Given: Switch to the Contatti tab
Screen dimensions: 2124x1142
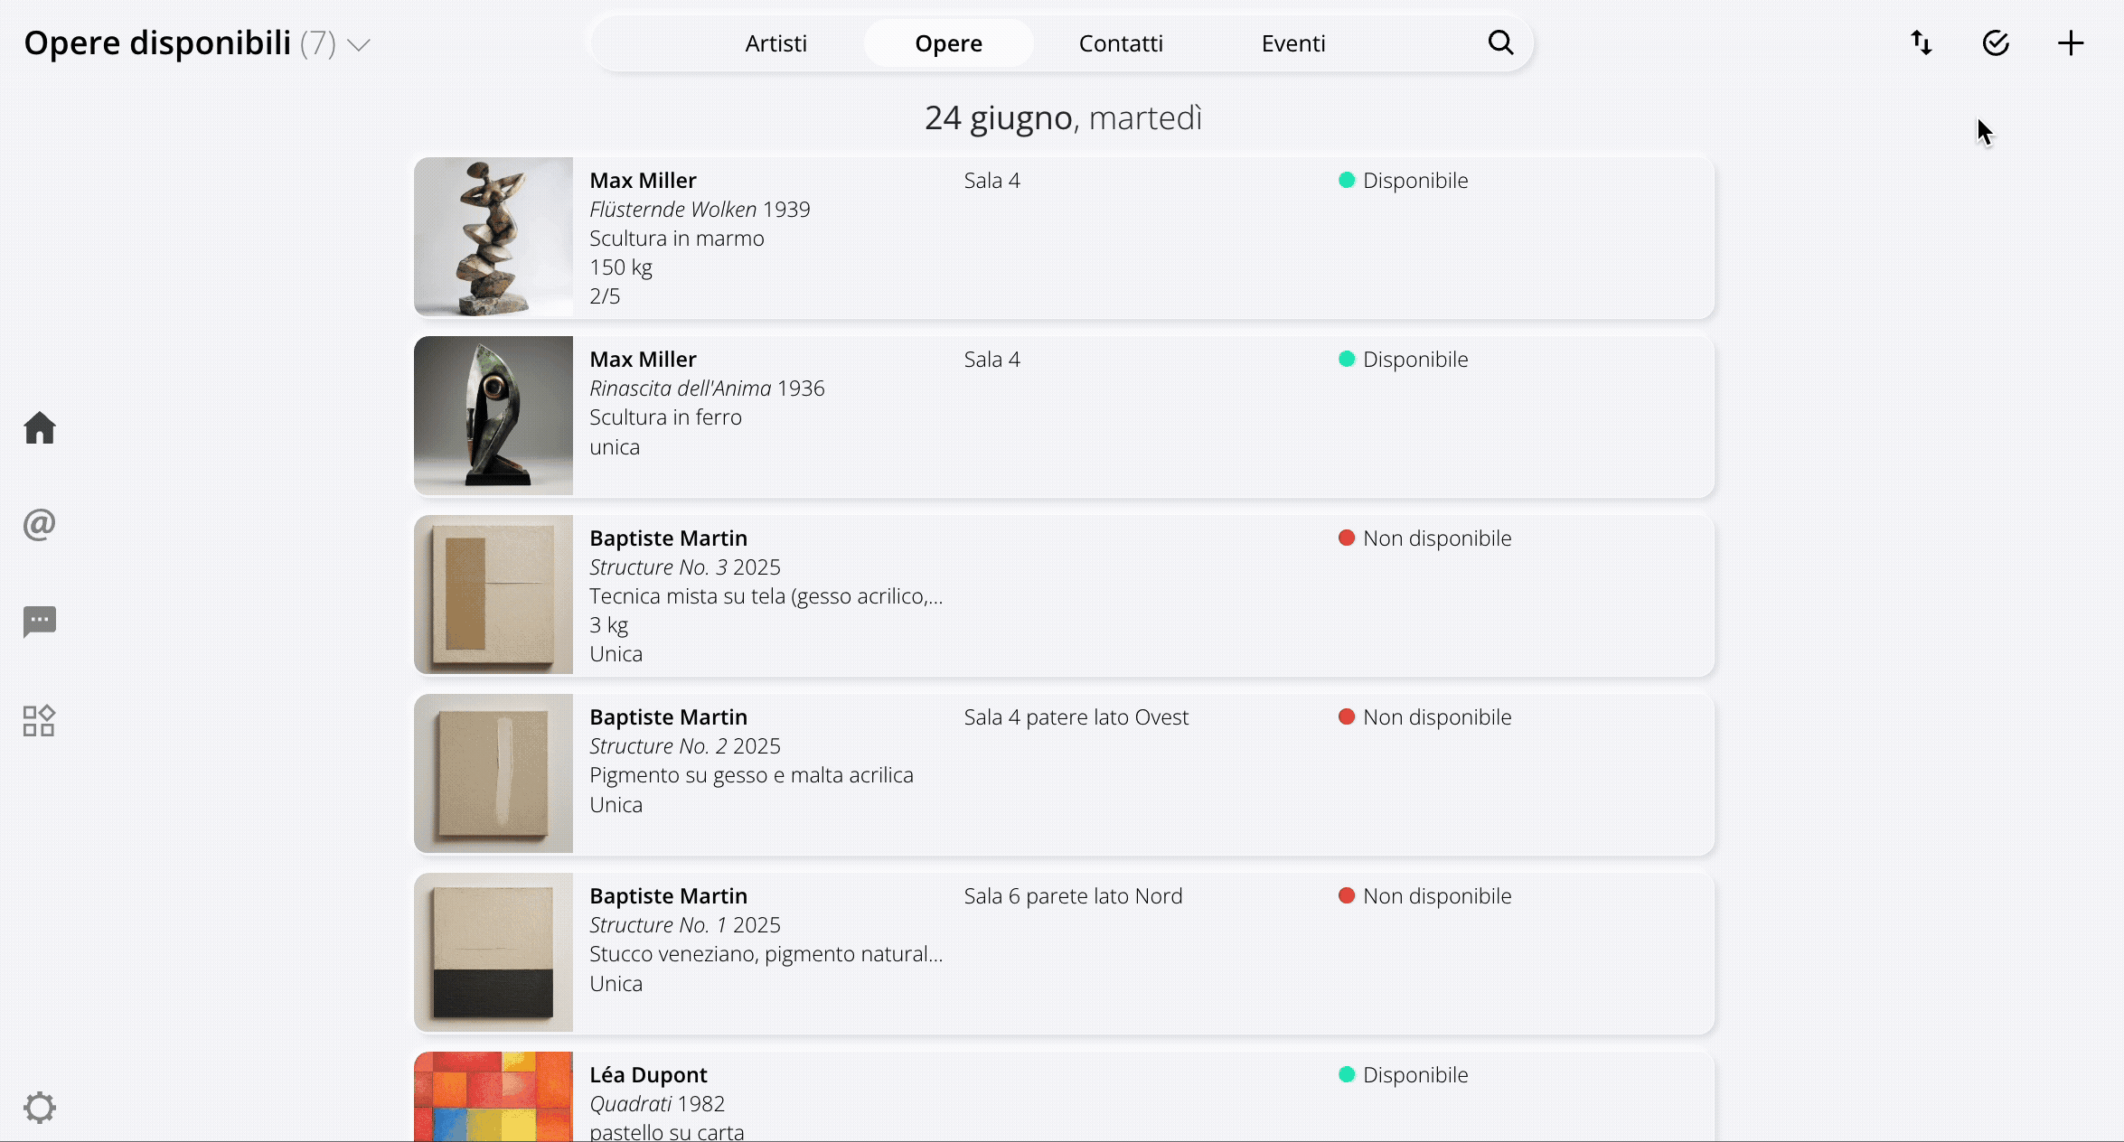Looking at the screenshot, I should point(1121,42).
